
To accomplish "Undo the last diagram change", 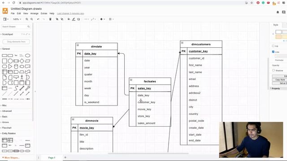I will (38, 19).
